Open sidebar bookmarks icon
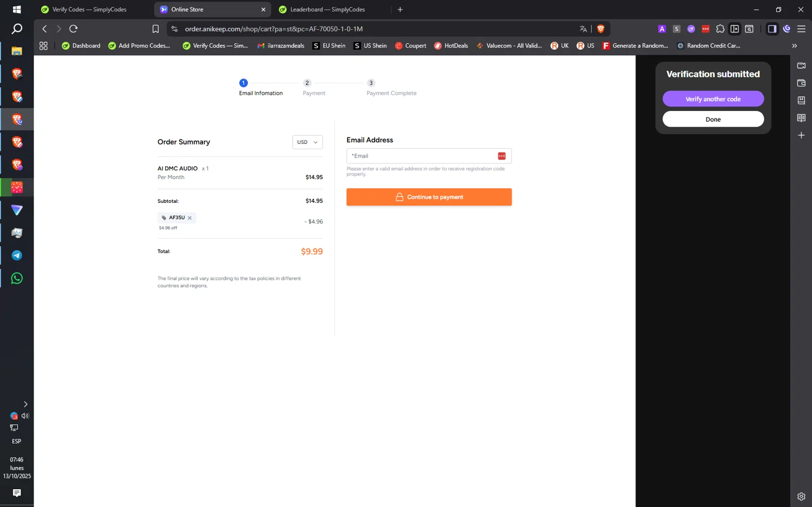This screenshot has height=507, width=812. (801, 100)
